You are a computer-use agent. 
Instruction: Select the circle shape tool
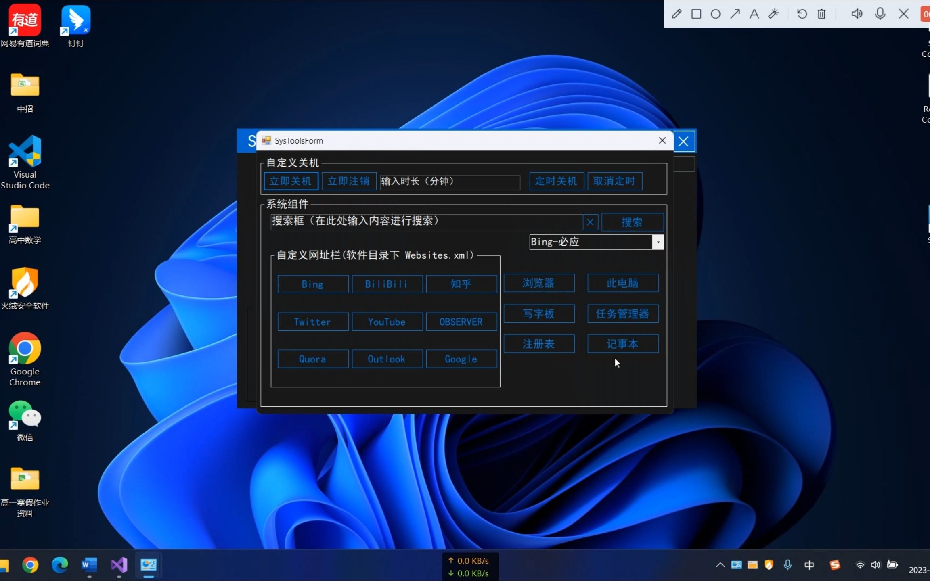715,14
